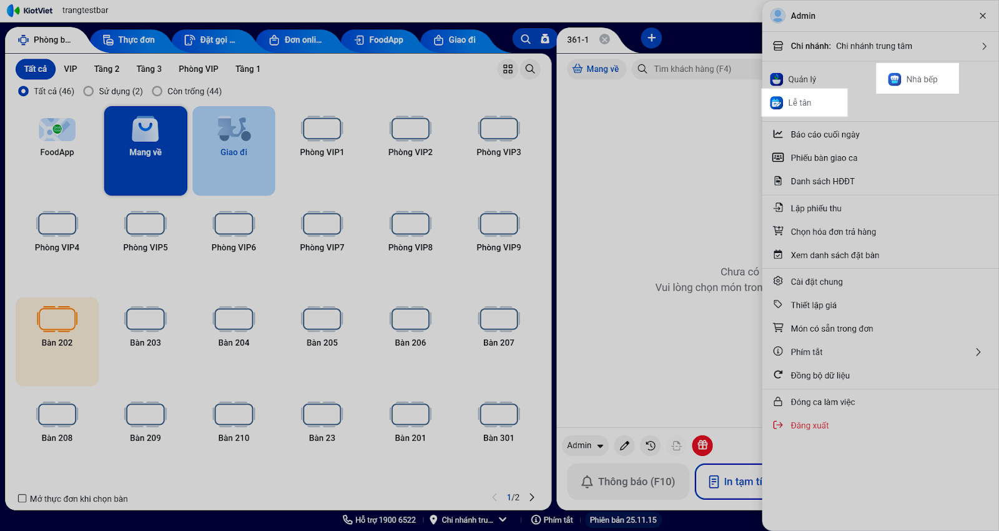
Task: Select the Giao đi delivery tile
Action: pos(234,151)
